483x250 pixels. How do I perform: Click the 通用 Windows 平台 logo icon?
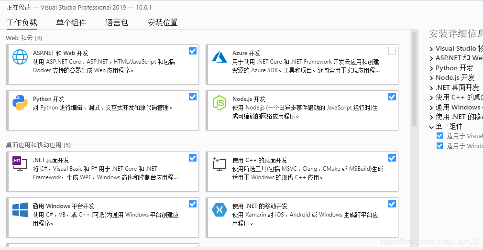tap(20, 210)
